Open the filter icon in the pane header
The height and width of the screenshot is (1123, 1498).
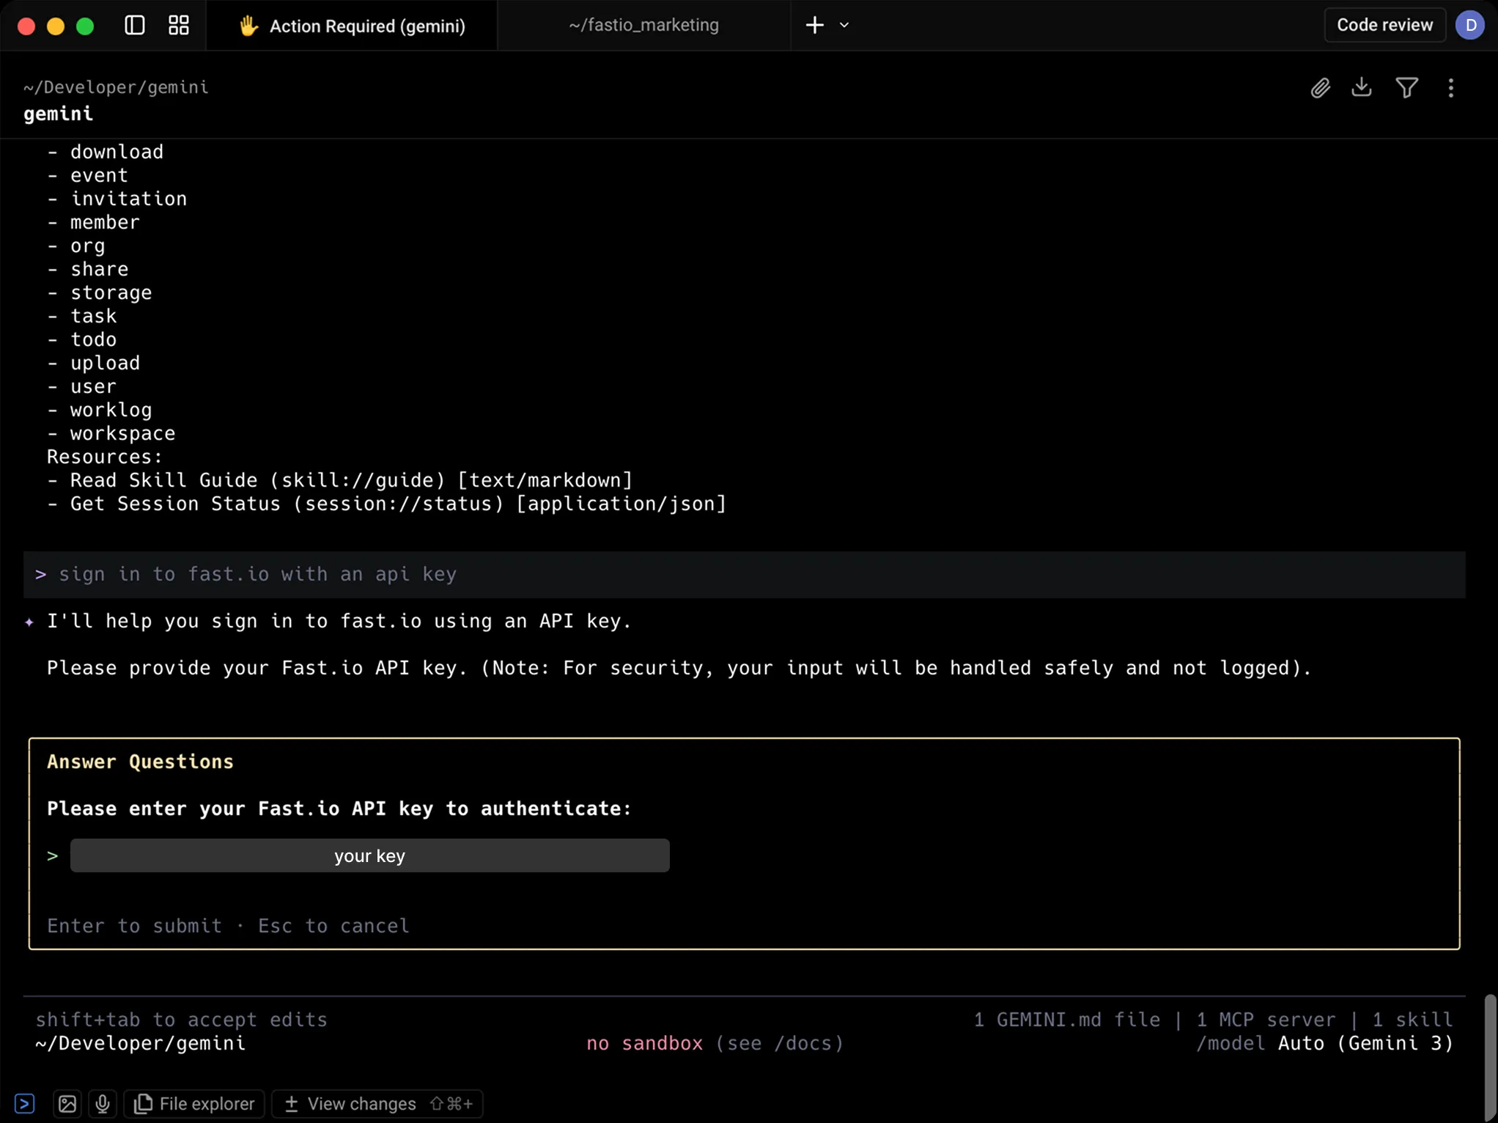point(1407,87)
